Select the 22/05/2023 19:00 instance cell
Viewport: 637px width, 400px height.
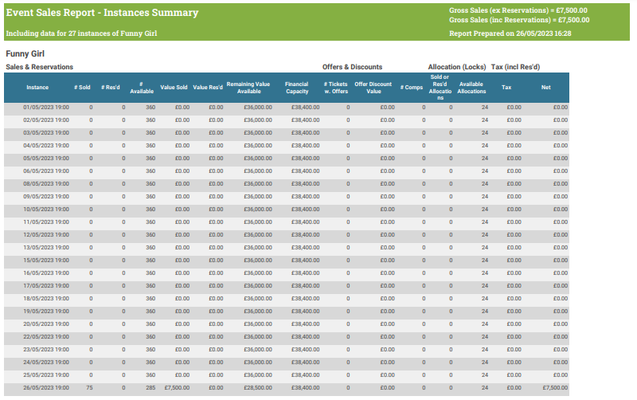[46, 336]
